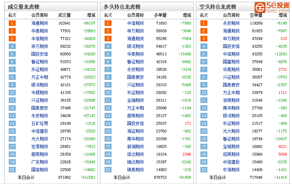292x184 pixels.
Task: Open 海通期货 link in 成交量龙虎榜
Action: coord(40,23)
